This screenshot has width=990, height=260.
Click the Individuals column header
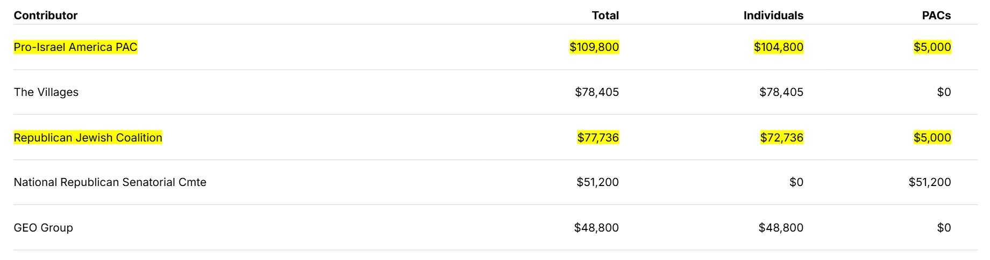click(x=773, y=16)
